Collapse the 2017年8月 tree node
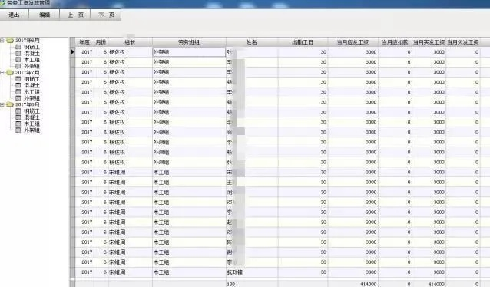The width and height of the screenshot is (490, 287). point(2,104)
